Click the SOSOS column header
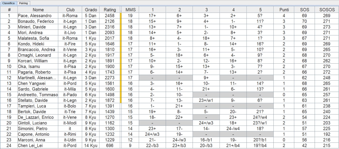339x149 pixels. (x=327, y=10)
